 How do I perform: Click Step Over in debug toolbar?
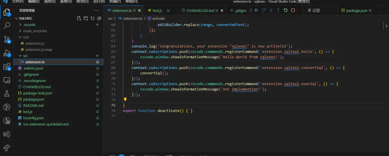coord(264,10)
